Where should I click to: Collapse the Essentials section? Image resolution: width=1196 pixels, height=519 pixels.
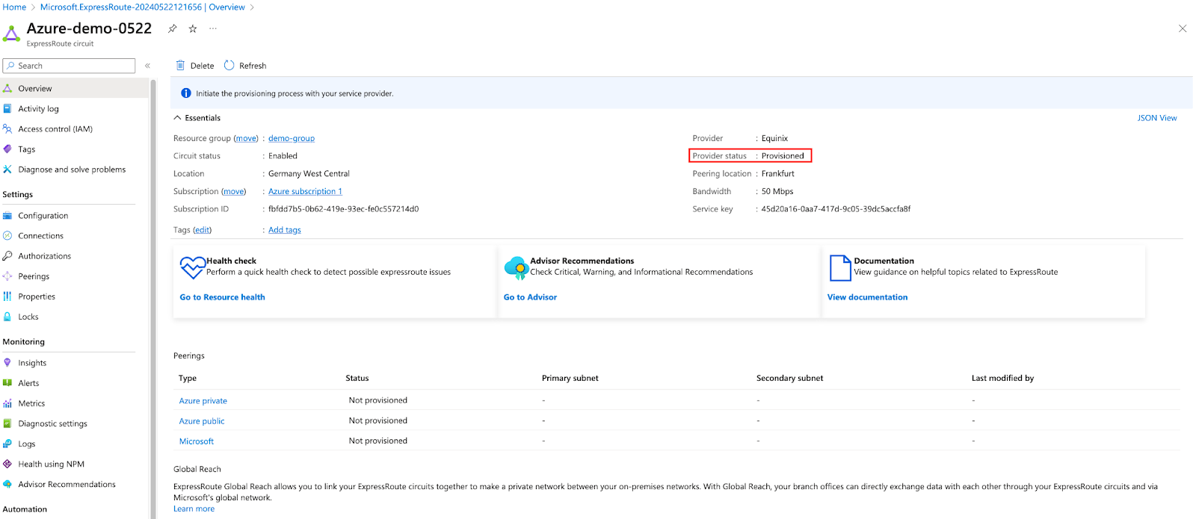177,118
